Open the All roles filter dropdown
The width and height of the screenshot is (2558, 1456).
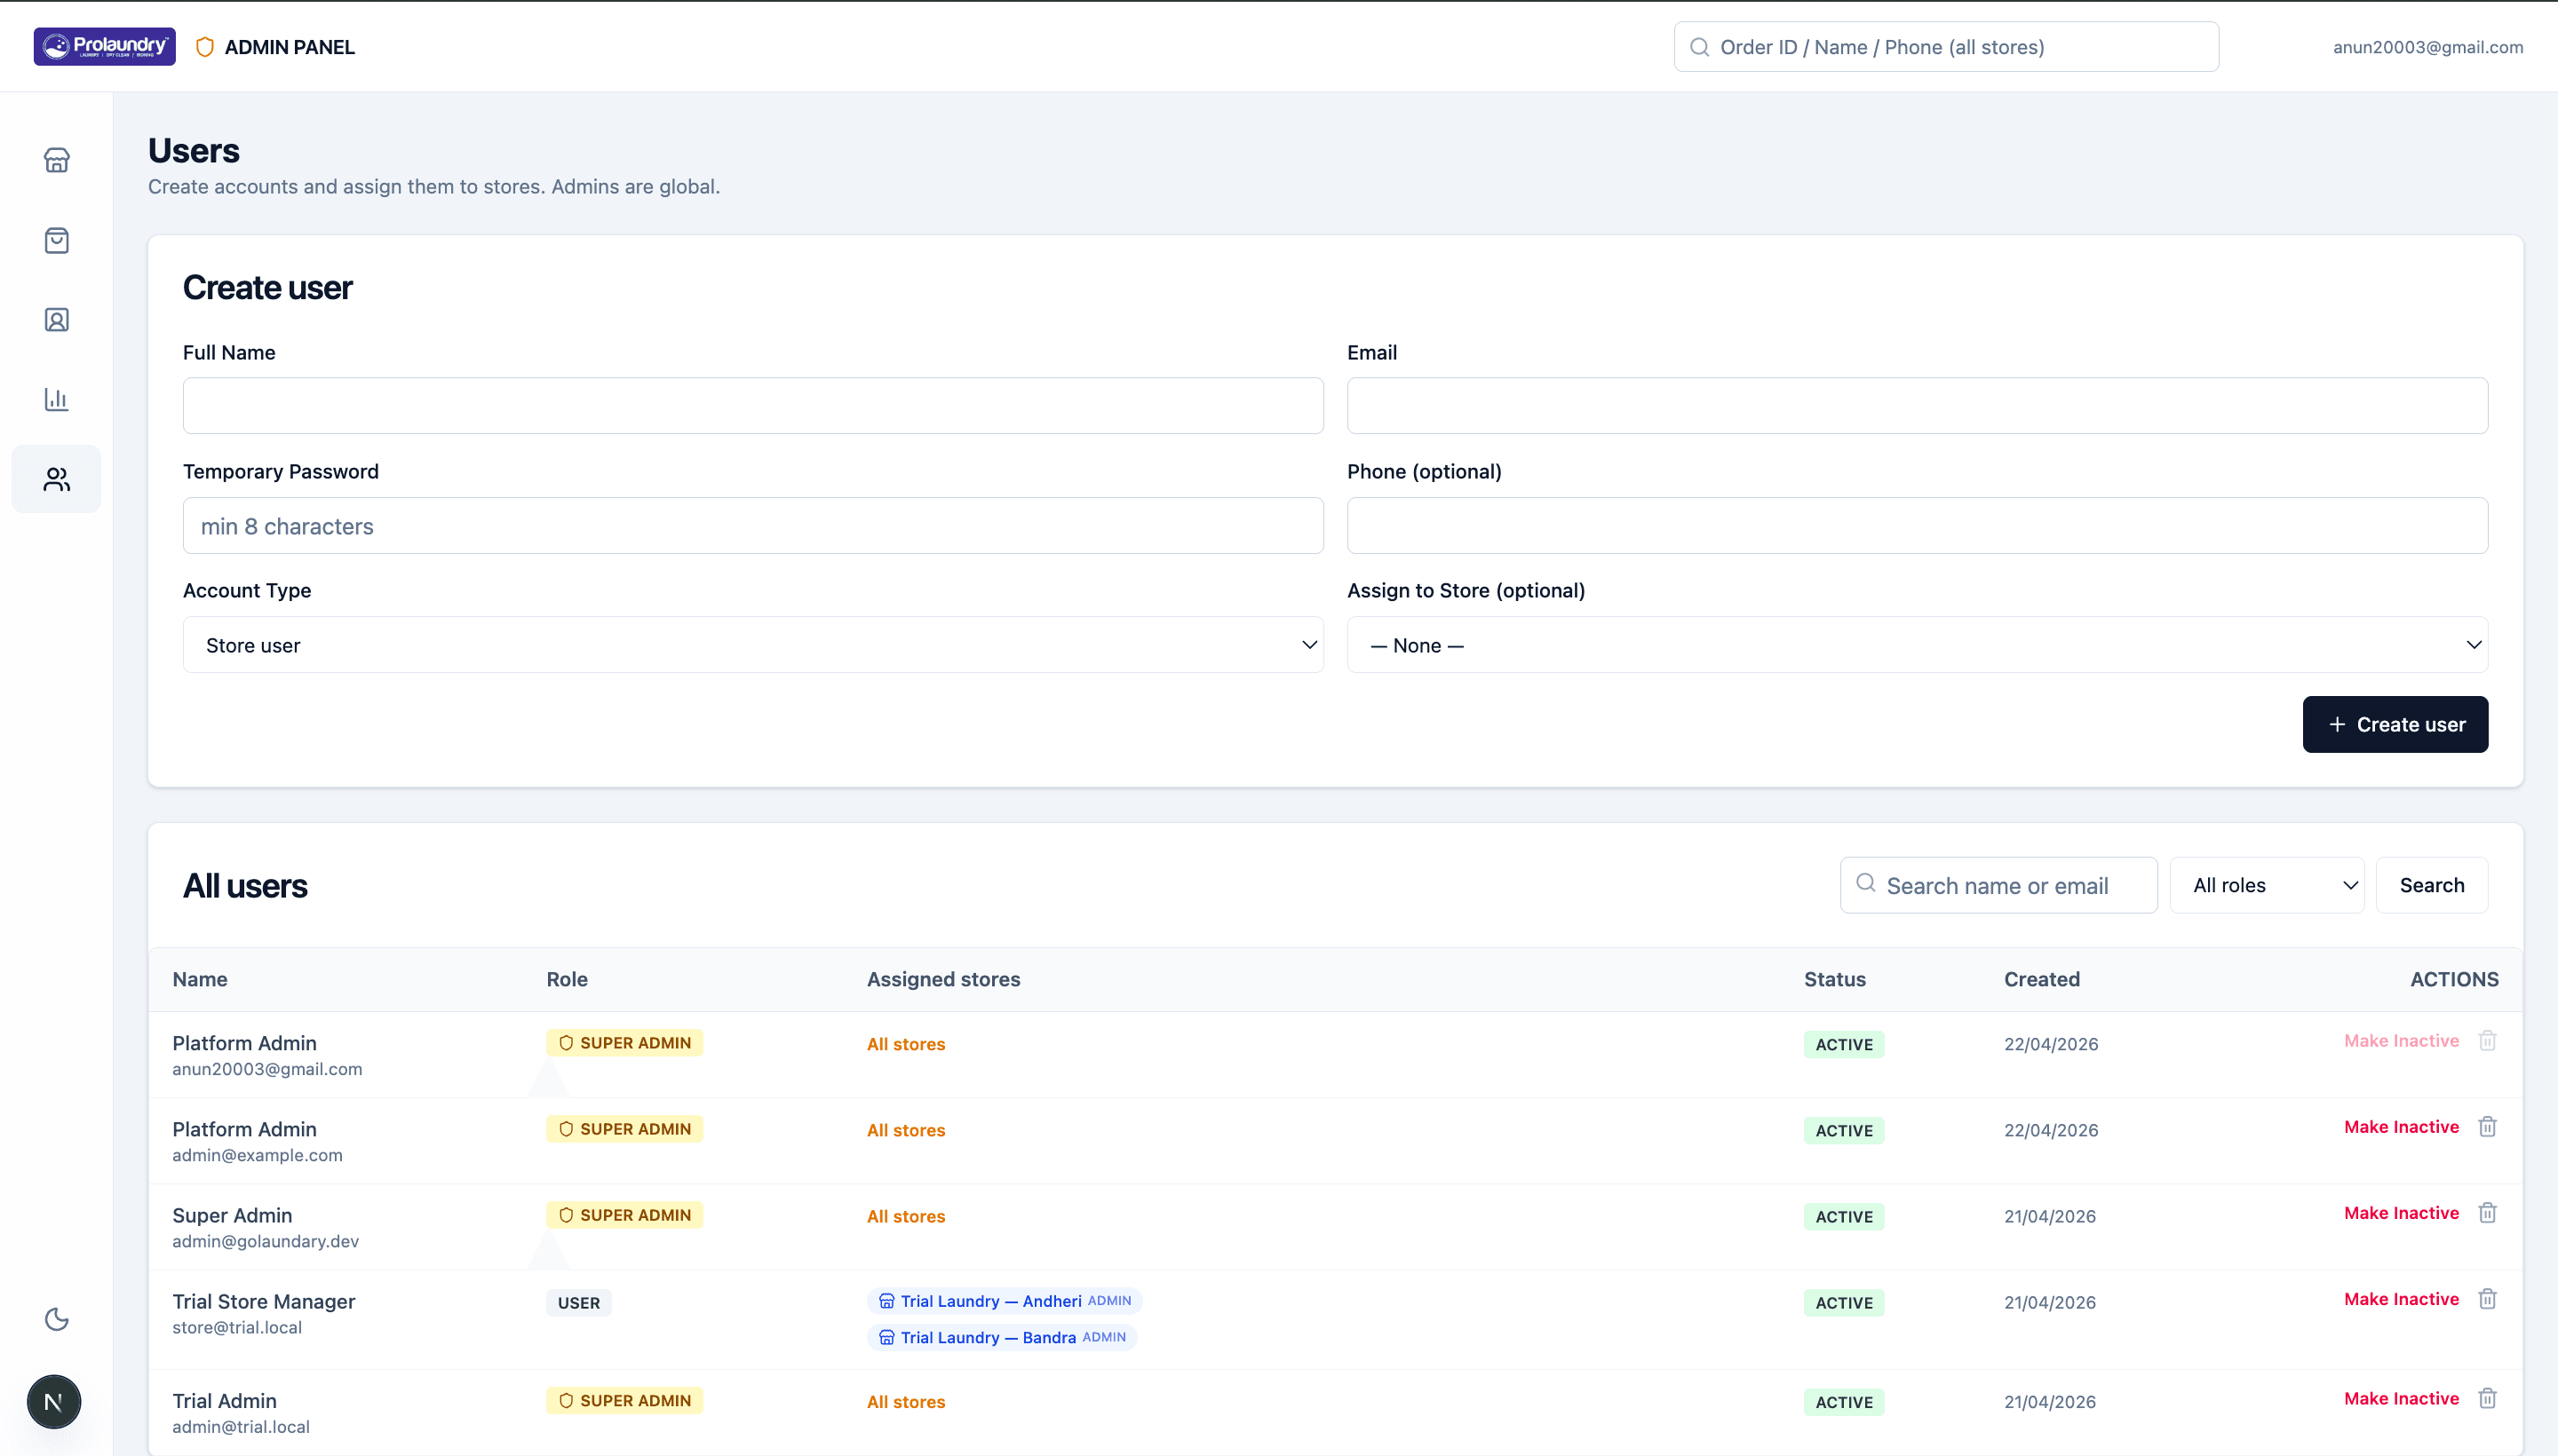[2267, 885]
